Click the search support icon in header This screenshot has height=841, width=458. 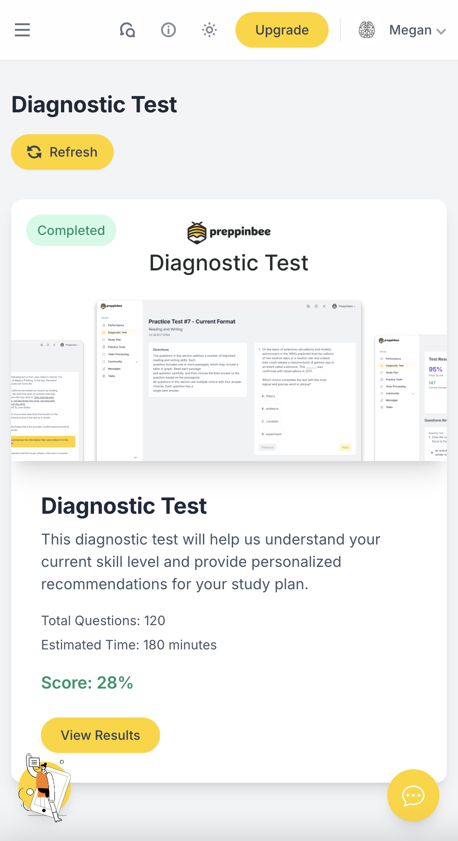tap(127, 30)
